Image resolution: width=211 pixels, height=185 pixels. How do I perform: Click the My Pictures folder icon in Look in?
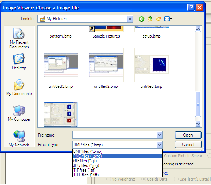click(42, 19)
